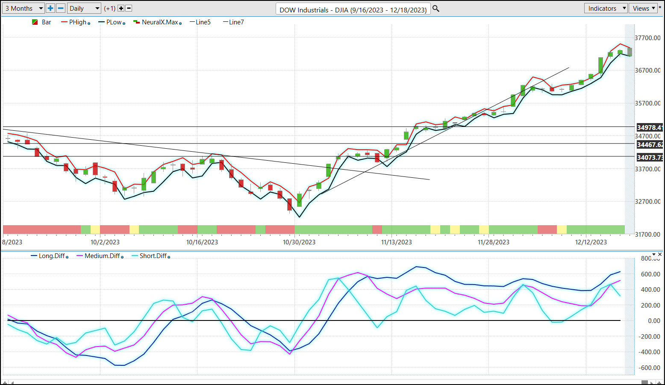Click the NeuralX.Max settings dot

coord(180,24)
